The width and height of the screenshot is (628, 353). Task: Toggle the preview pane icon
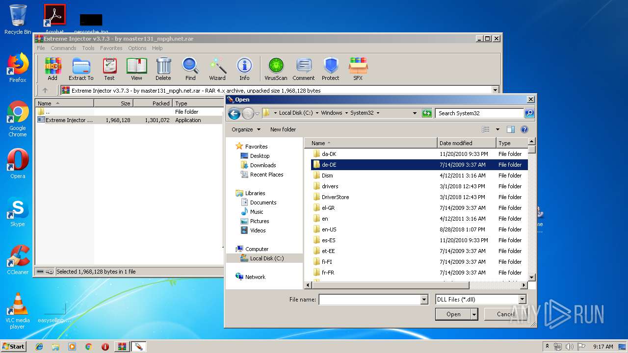point(511,129)
